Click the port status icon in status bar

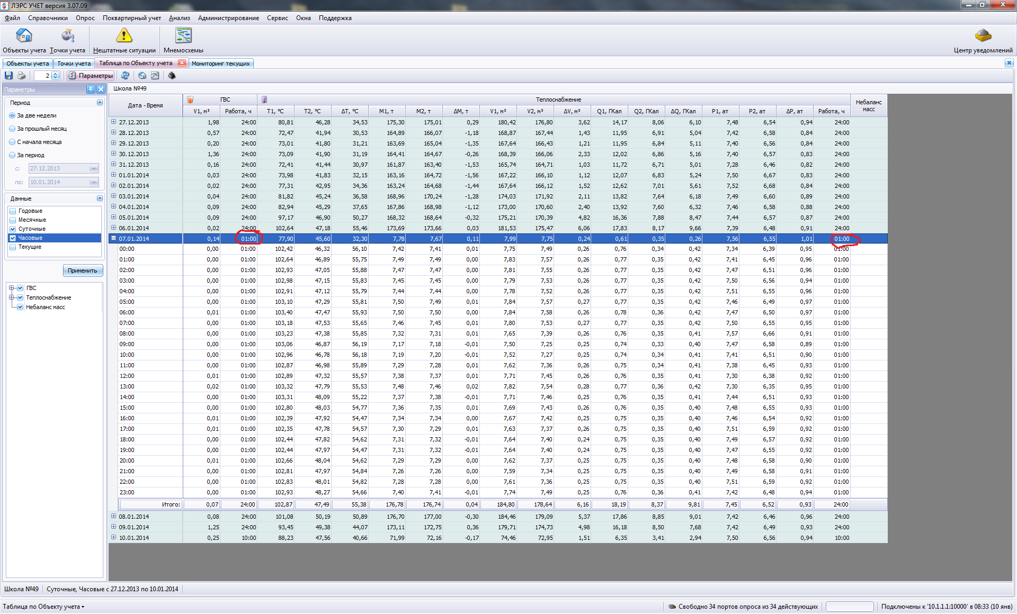[672, 607]
